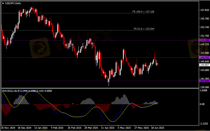Click the 20 Mar 2025 date label
The image size is (210, 131).
91,128
